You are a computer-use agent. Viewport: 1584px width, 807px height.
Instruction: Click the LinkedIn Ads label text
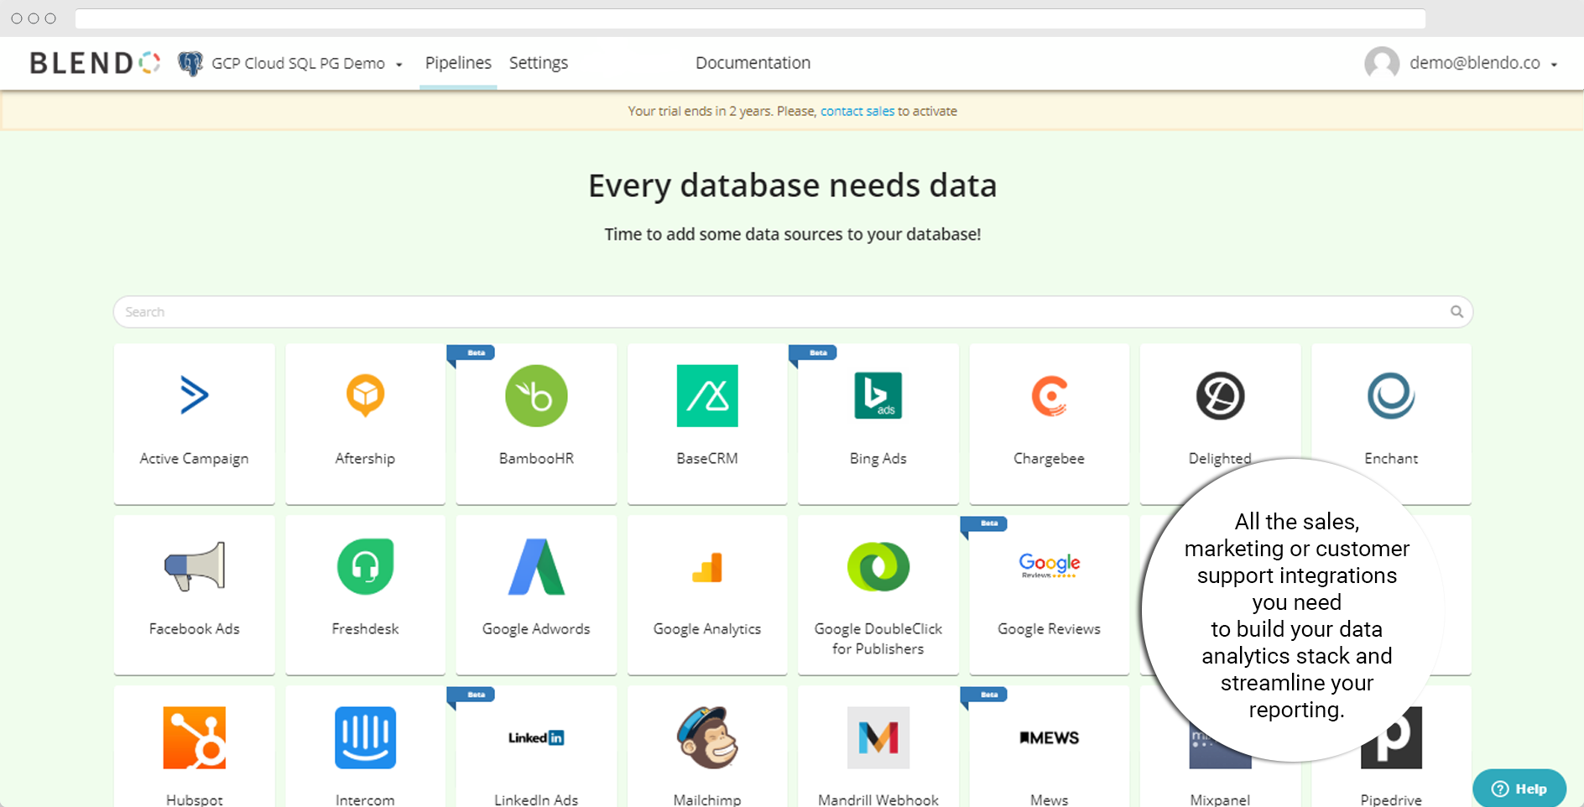click(x=536, y=799)
